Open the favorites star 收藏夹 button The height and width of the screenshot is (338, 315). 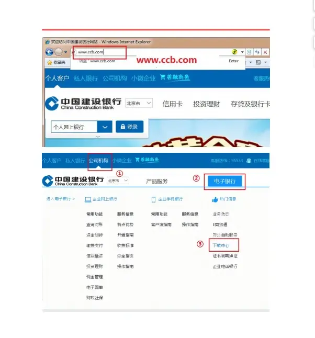pos(56,62)
